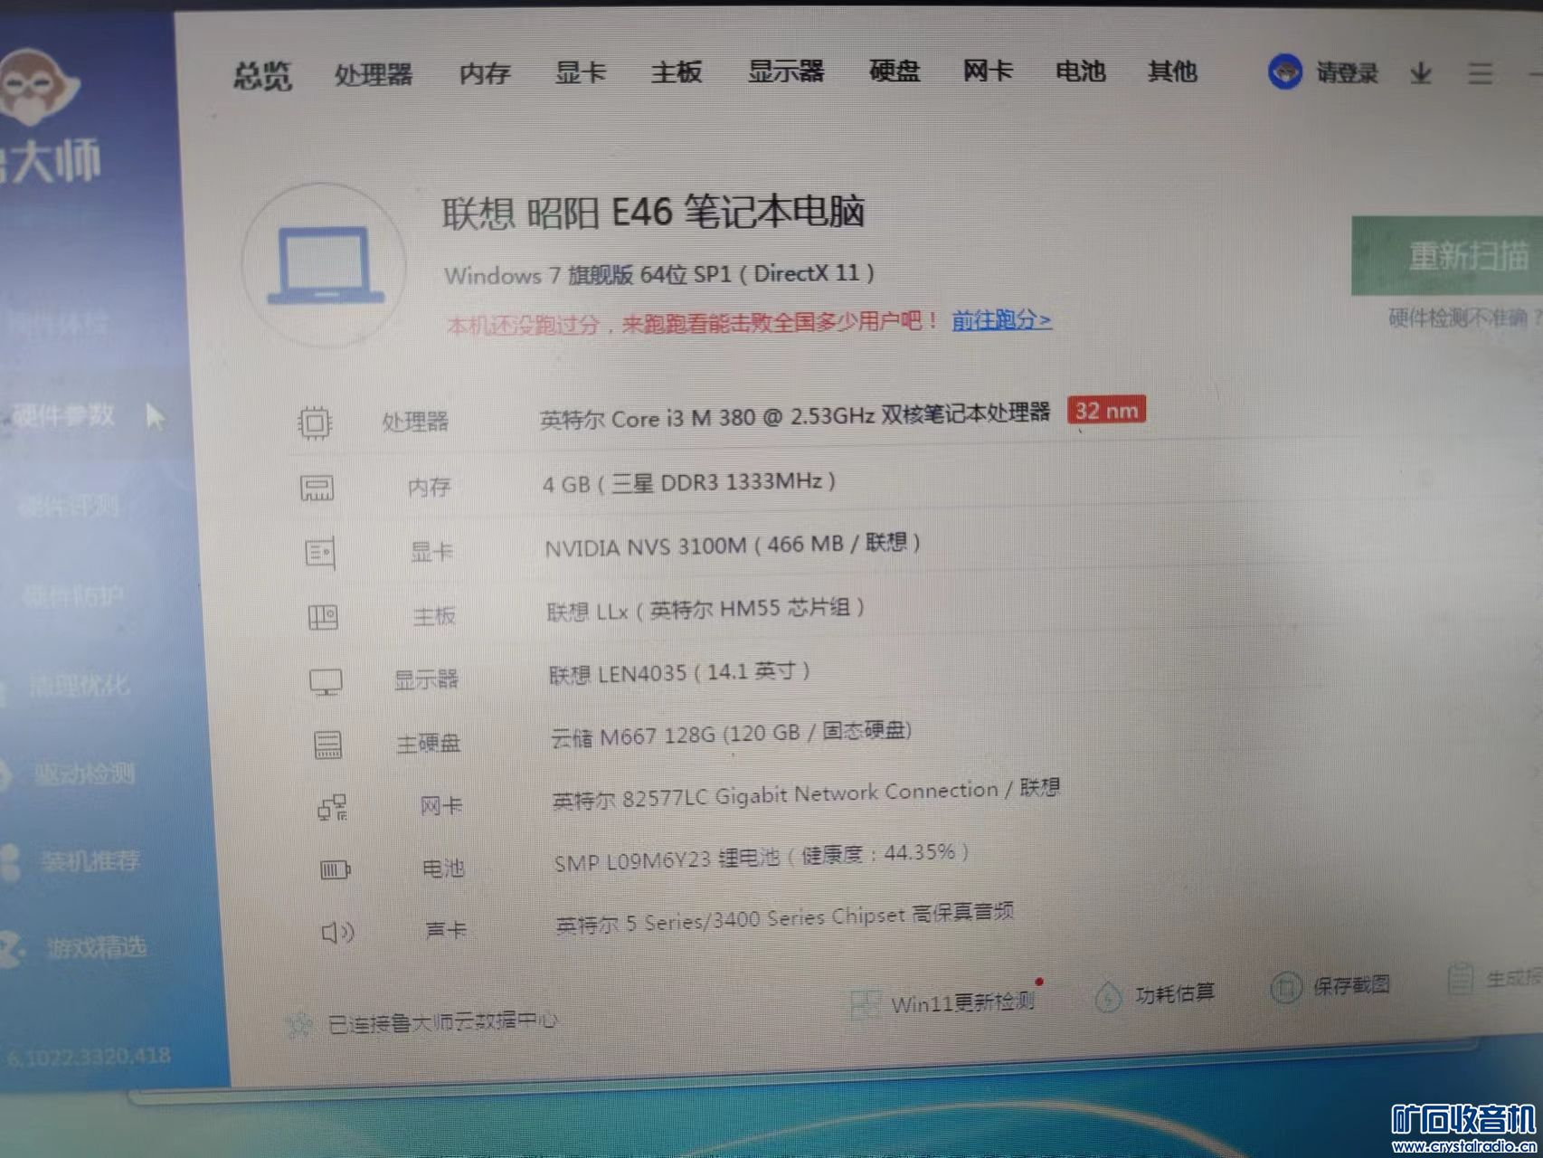
Task: Click the network card icon
Action: [x=333, y=807]
